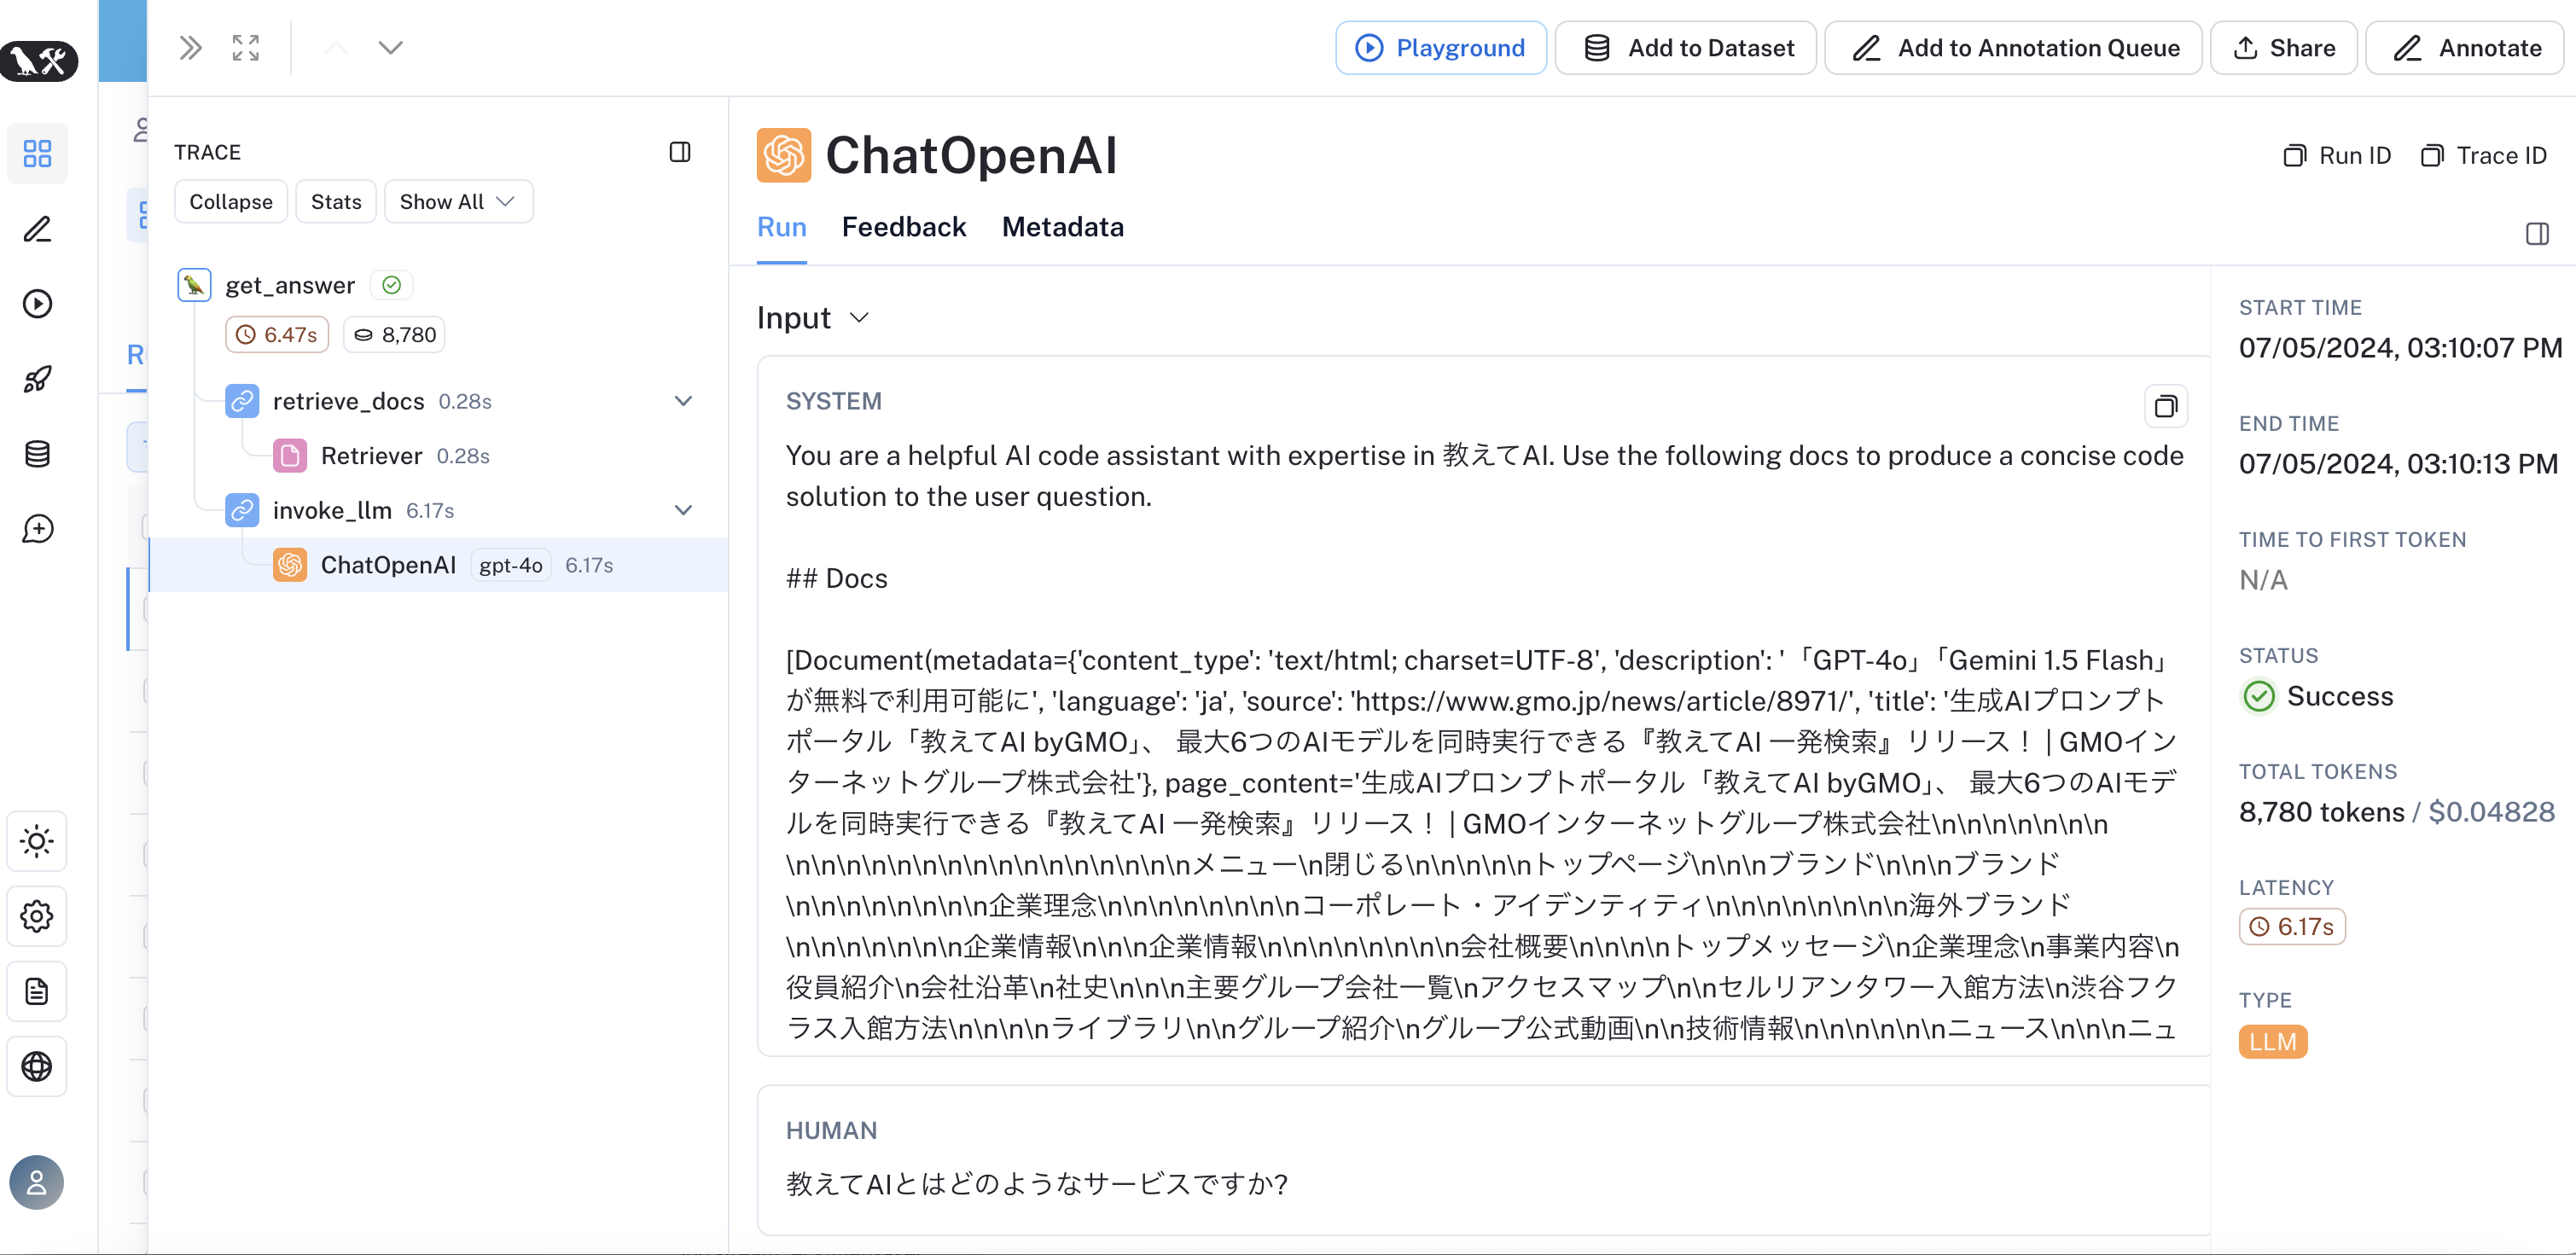Select the retrieve_docs run
Screen dimensions: 2576x1255
click(348, 401)
